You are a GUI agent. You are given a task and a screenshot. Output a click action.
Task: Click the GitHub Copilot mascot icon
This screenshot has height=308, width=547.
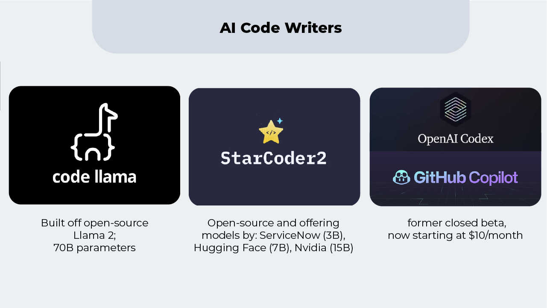click(x=401, y=177)
